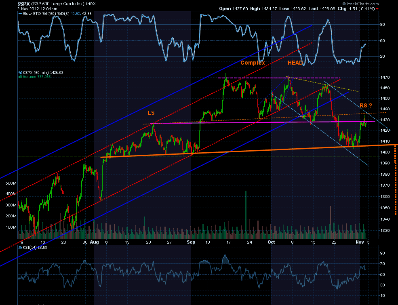Click the Low 1423.62 value
This screenshot has width=398, height=305.
(x=293, y=8)
